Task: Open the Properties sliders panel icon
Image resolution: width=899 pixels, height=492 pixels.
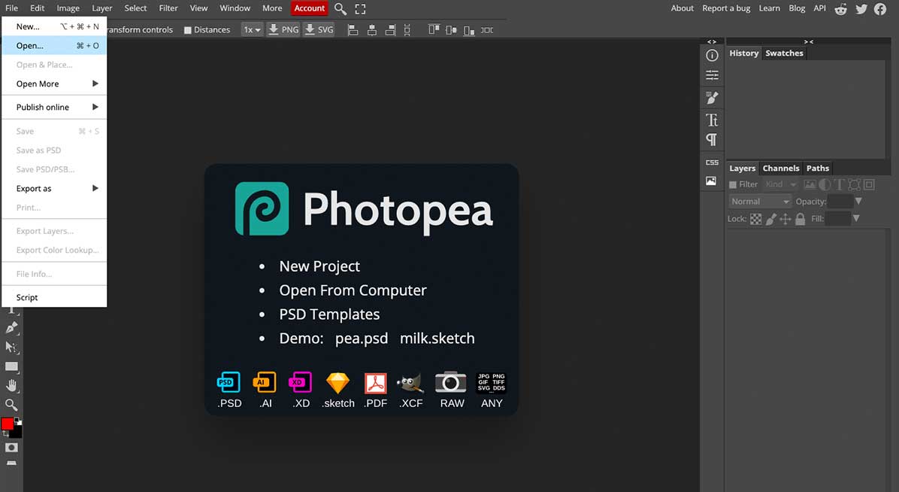Action: [x=712, y=75]
